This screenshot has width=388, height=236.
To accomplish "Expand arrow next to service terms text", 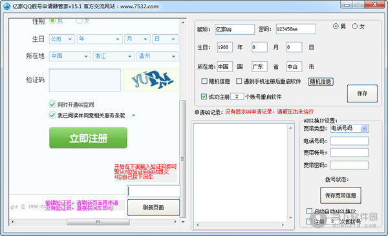I will (x=134, y=115).
